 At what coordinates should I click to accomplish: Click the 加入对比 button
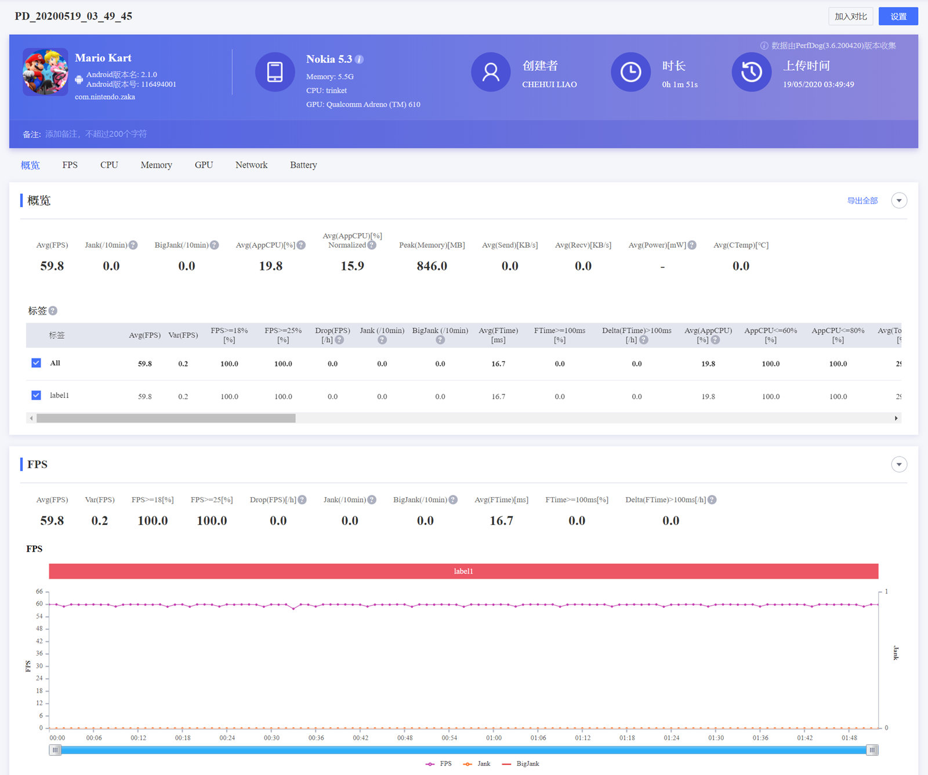[x=850, y=16]
